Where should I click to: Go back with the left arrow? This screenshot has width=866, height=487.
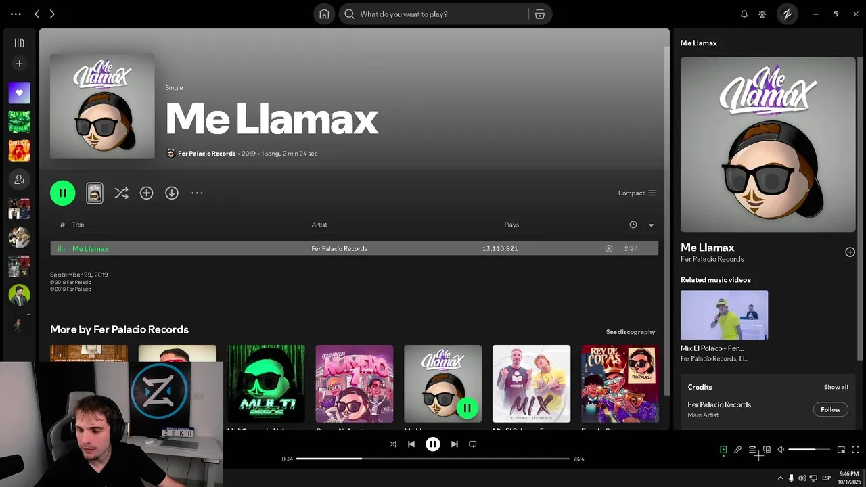[x=37, y=14]
